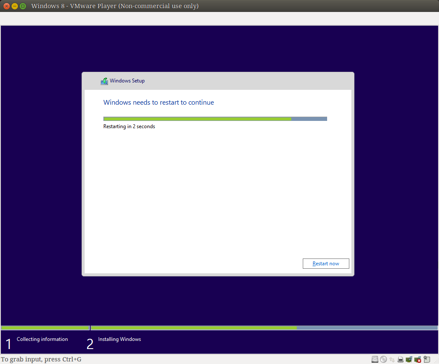Click the 'Windows Setup' dialog title text
The height and width of the screenshot is (364, 439).
(x=127, y=81)
